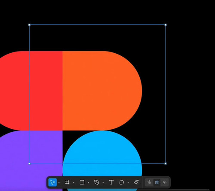Click the top-right selection handle
The image size is (215, 191).
(166, 25)
